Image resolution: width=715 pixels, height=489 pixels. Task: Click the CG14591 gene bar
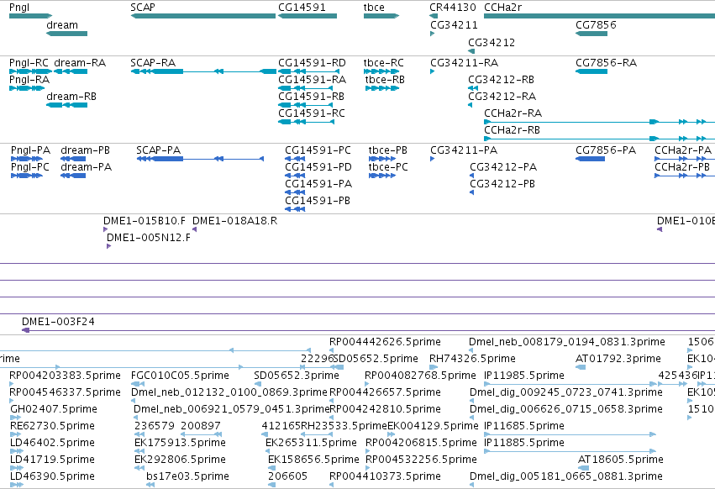pyautogui.click(x=308, y=16)
